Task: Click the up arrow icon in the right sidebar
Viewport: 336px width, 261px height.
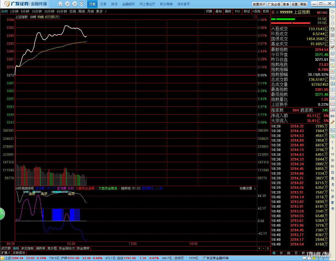Action: [333, 17]
